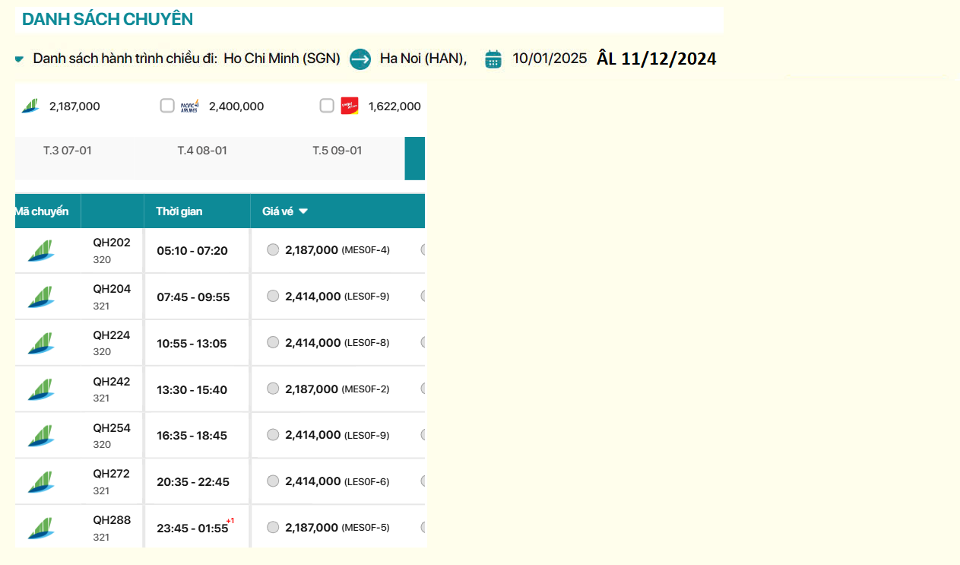This screenshot has height=565, width=960.
Task: Click the Mã chuyến column header
Action: (x=43, y=211)
